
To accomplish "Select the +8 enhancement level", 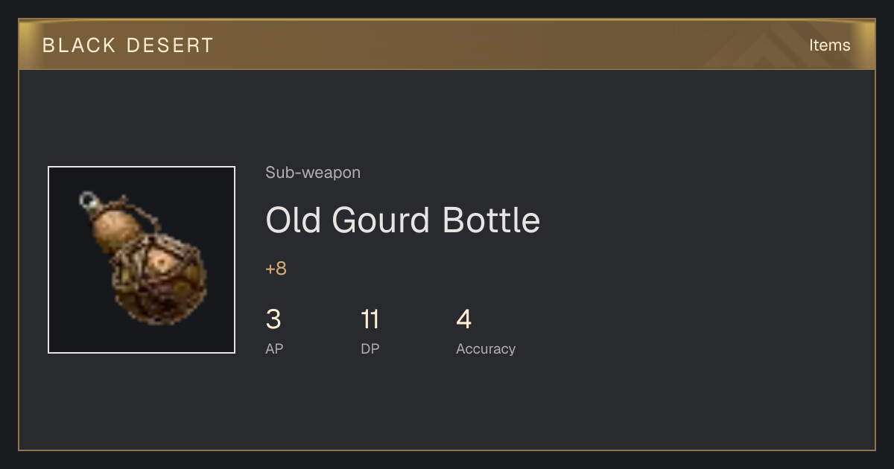I will [276, 269].
